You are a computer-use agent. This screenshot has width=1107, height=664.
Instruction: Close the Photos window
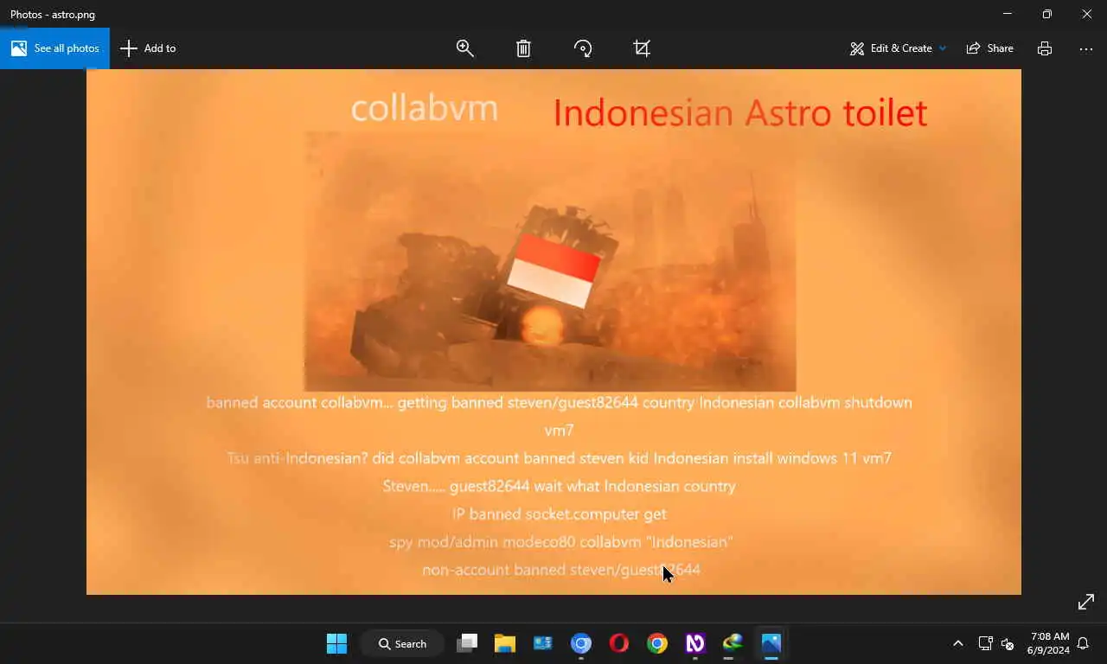point(1087,14)
